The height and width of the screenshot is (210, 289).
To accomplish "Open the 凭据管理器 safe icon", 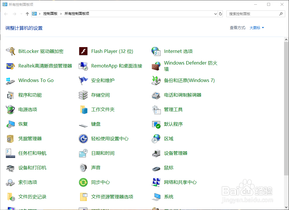I will [x=10, y=139].
